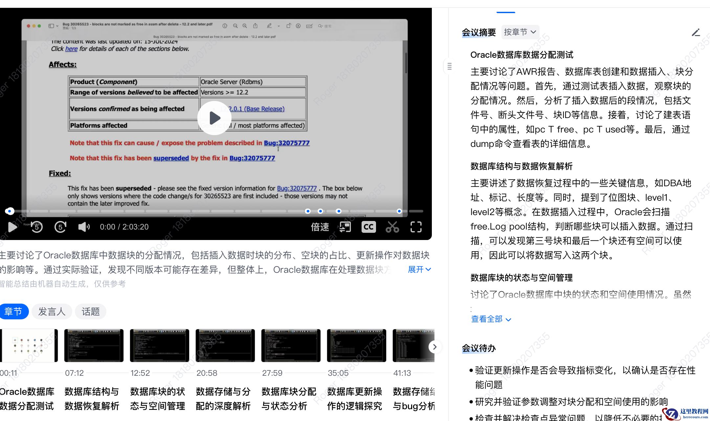
Task: Open the 倍速 playback speed menu
Action: 320,227
